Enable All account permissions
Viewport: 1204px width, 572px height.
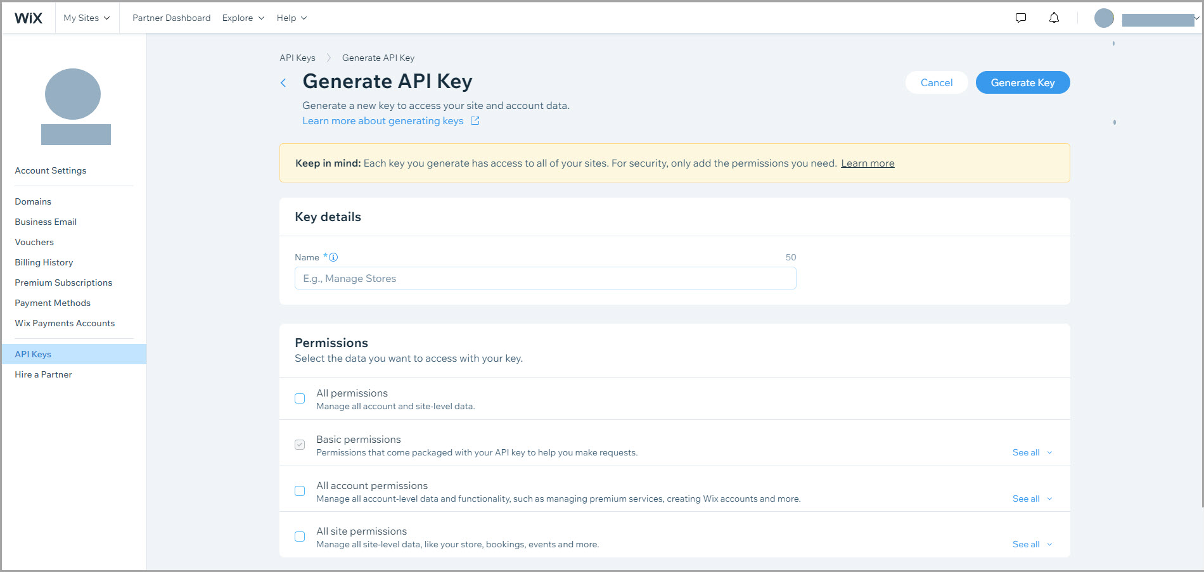point(300,490)
